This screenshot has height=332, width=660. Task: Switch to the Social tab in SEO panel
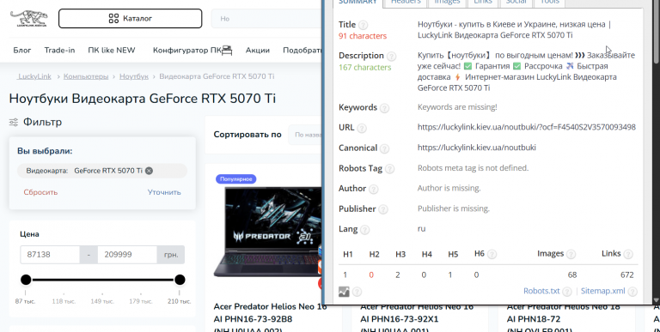click(x=516, y=2)
